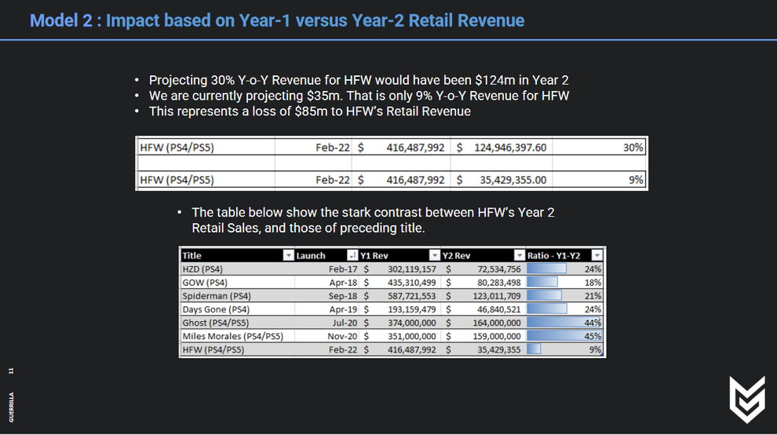
Task: Open the Ratio - Y1-Y2 filter dropdown
Action: (x=596, y=255)
